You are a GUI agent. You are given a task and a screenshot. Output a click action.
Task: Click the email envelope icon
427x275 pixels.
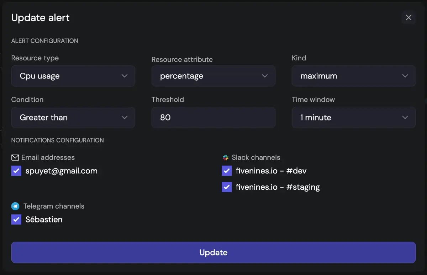(15, 157)
